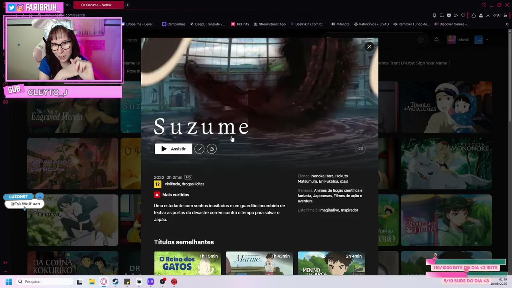
Task: Click the pin icon in the browser toolbar
Action: coord(434,15)
